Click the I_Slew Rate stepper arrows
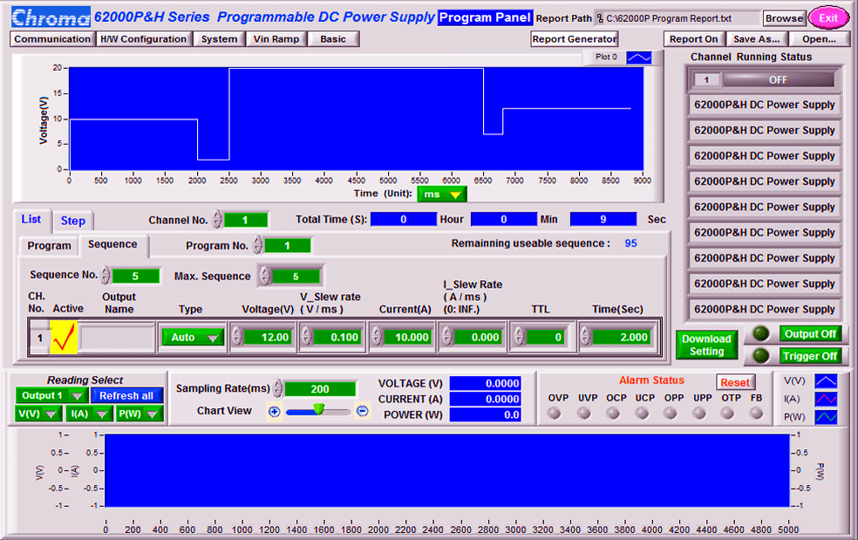The image size is (858, 540). point(447,337)
